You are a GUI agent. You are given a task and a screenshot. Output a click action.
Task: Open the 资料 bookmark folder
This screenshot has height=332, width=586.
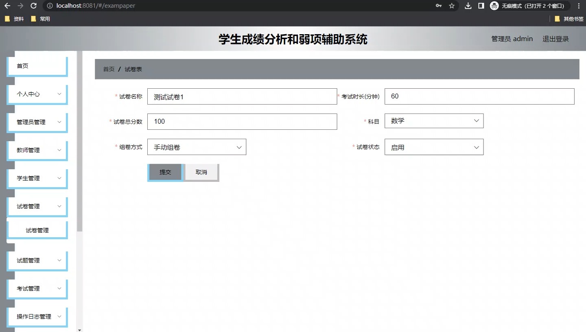[14, 19]
